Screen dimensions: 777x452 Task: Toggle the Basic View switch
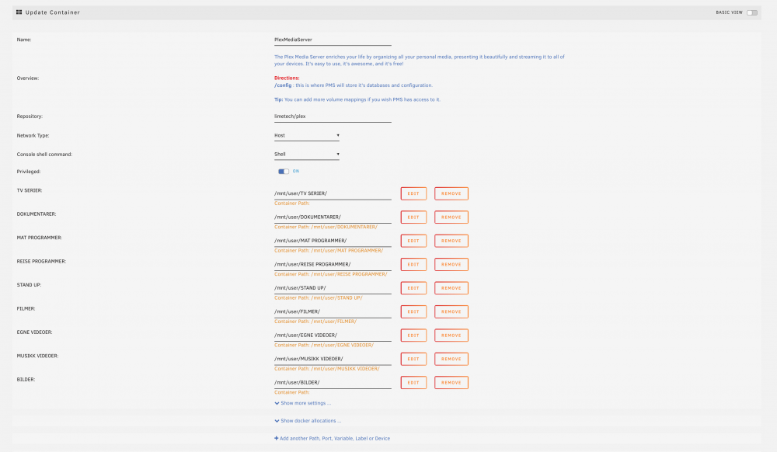pyautogui.click(x=751, y=12)
